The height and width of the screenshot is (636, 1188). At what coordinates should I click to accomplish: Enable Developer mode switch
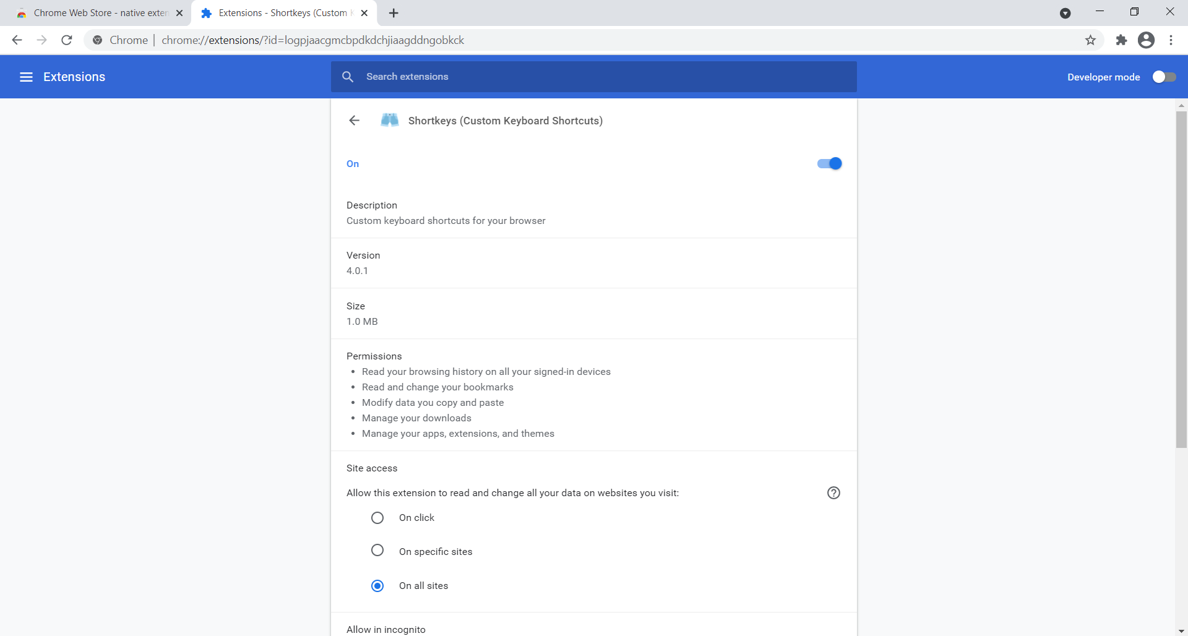tap(1164, 77)
